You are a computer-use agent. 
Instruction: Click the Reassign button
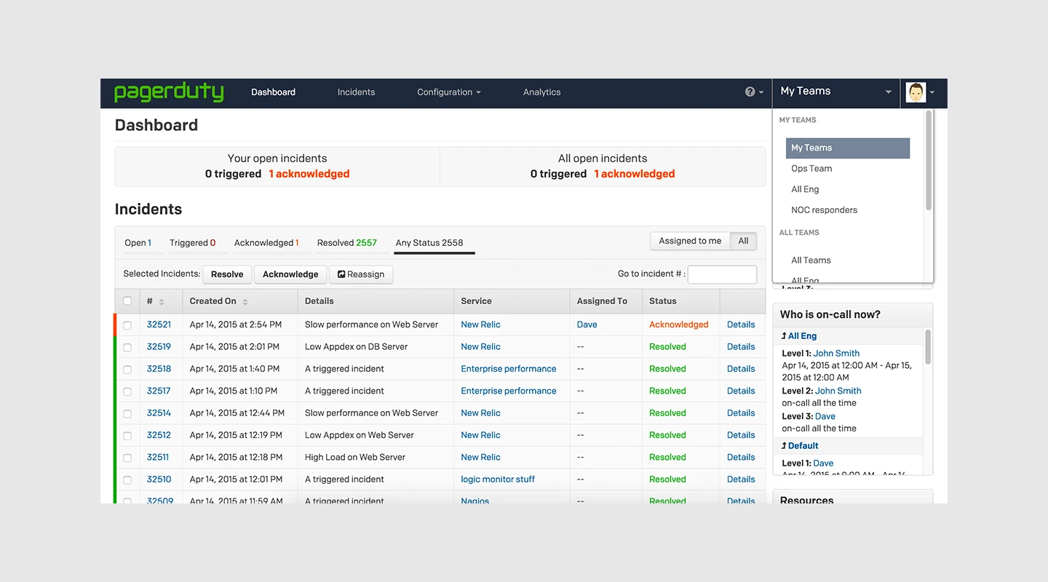(361, 274)
